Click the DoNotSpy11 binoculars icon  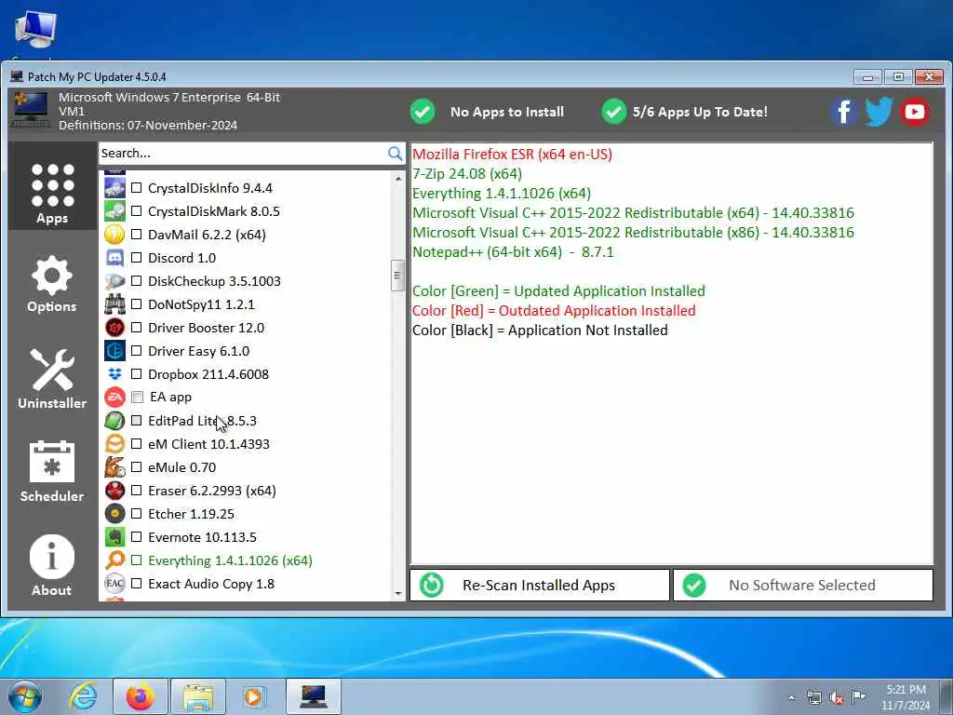pos(114,304)
